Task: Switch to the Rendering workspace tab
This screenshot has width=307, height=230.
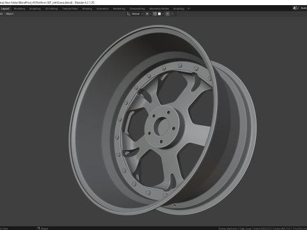Action: tap(119, 9)
